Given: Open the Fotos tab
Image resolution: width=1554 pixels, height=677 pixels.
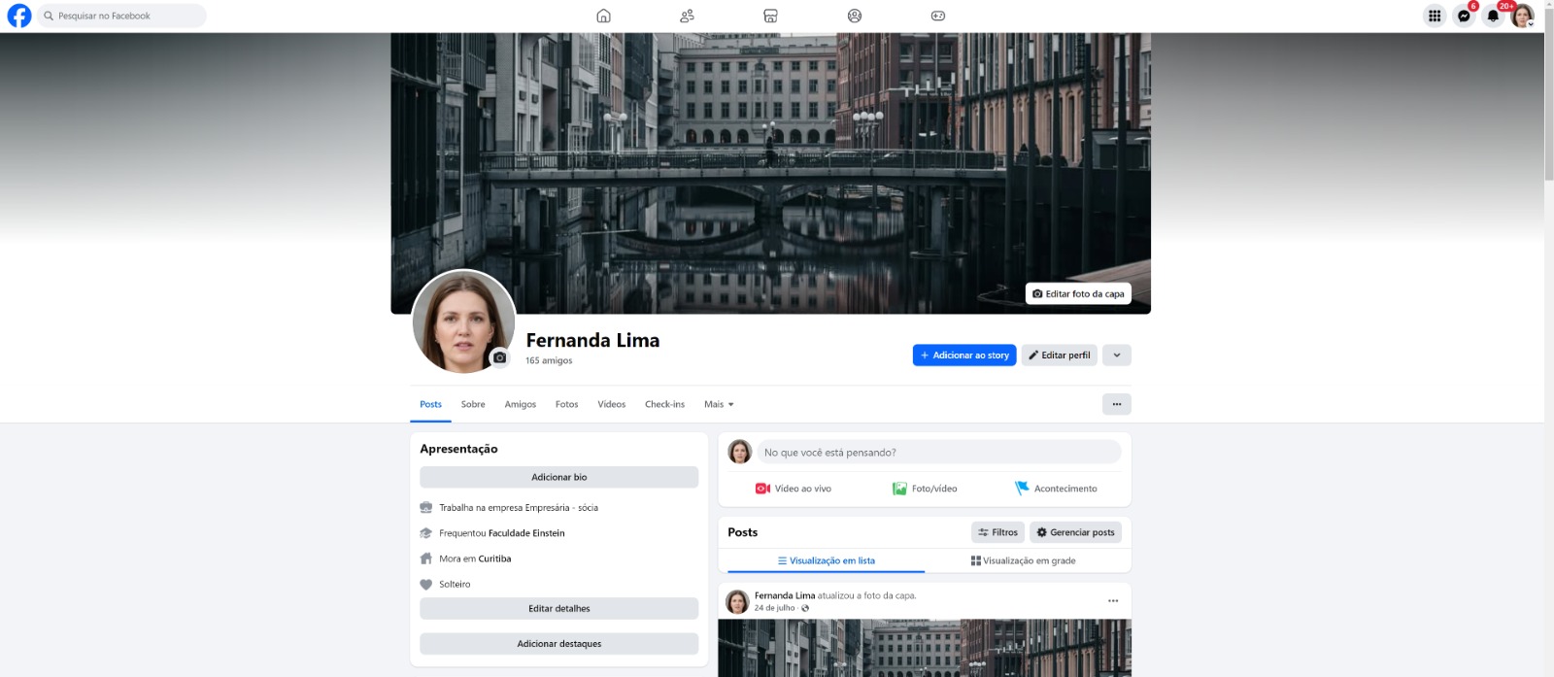Looking at the screenshot, I should (x=566, y=404).
